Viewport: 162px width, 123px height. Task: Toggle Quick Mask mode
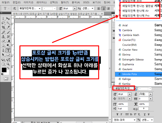pos(6,79)
